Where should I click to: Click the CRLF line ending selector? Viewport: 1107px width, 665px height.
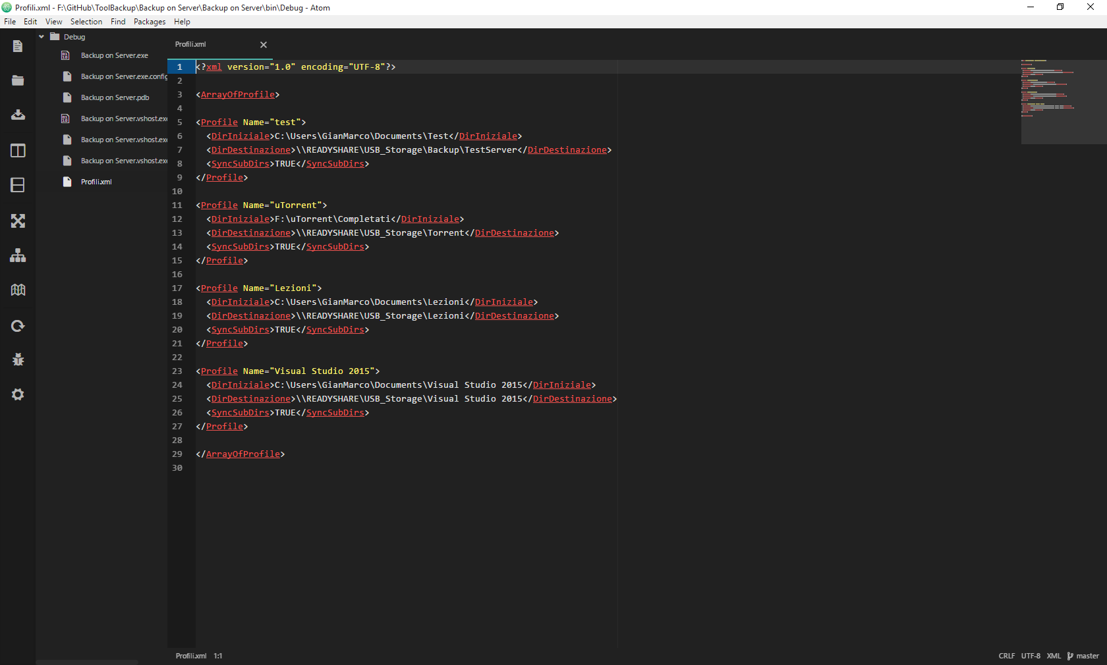(x=1007, y=656)
